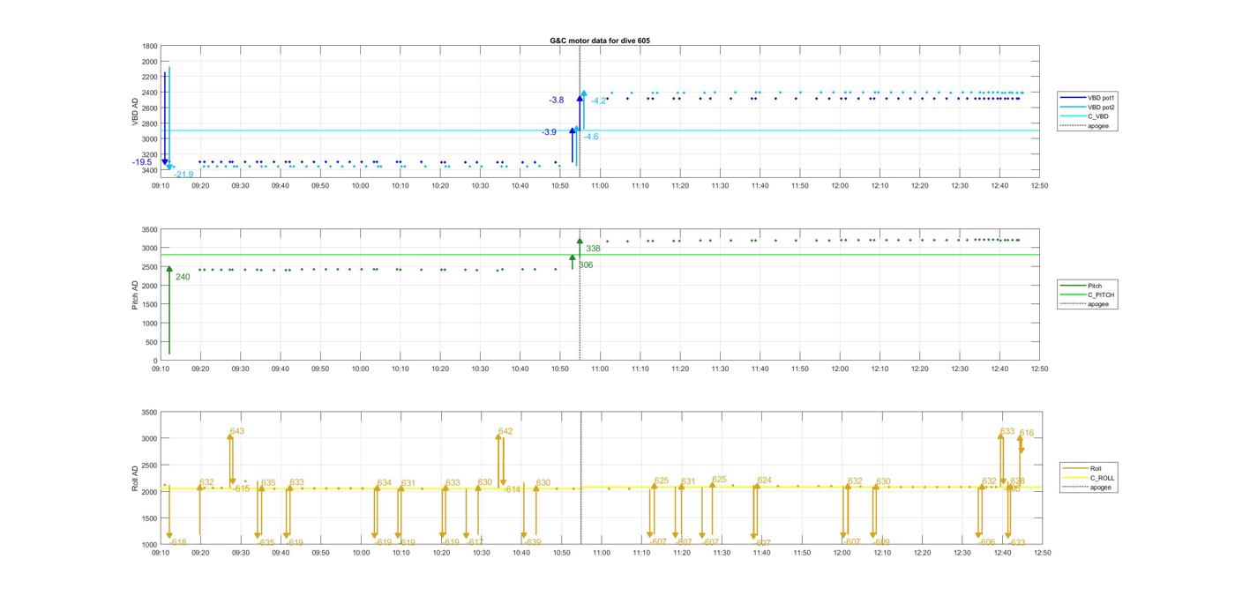Click the '-4.6' annotation in VBD plot

click(x=591, y=137)
